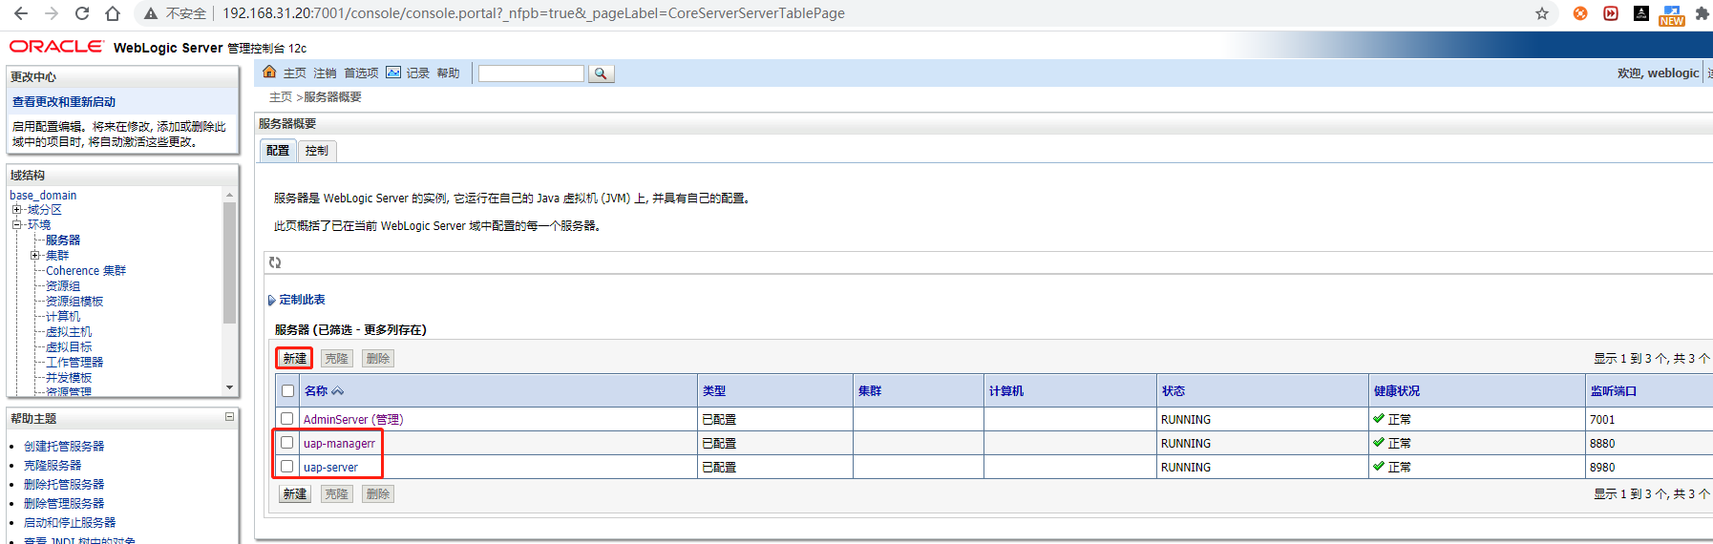Focus the console search input field
The height and width of the screenshot is (544, 1713).
[x=531, y=73]
